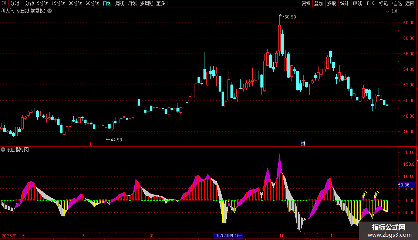Add stock to 自选 watchlist

click(x=397, y=3)
